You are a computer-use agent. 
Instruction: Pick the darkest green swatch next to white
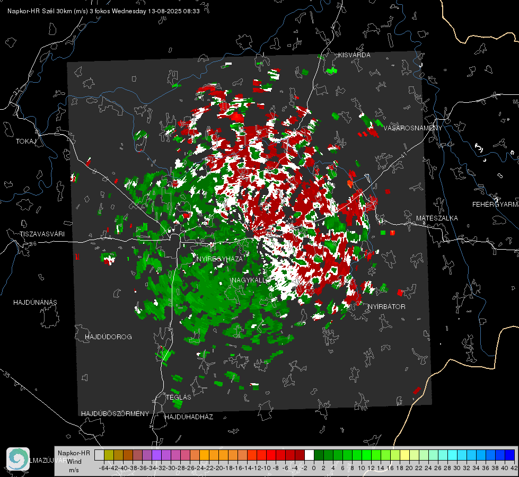[319, 455]
